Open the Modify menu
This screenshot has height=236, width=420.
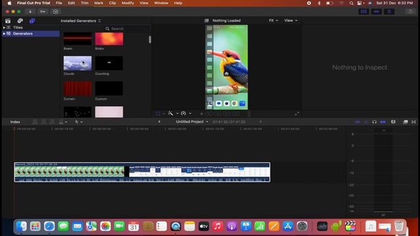click(128, 3)
